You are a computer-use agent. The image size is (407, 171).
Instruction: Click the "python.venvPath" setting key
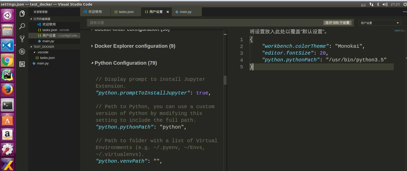pyautogui.click(x=122, y=161)
